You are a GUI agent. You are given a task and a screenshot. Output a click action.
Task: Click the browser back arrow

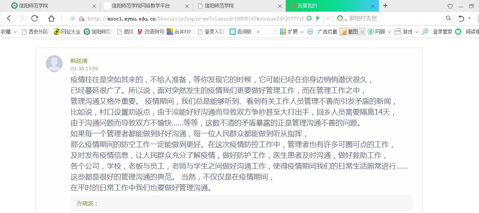point(9,18)
